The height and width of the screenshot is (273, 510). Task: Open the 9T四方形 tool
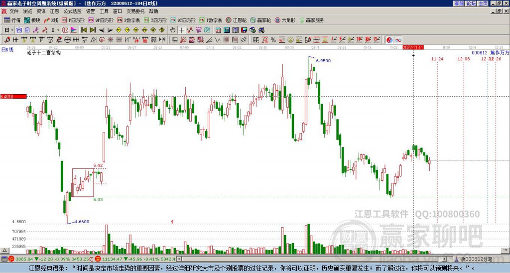[183, 20]
